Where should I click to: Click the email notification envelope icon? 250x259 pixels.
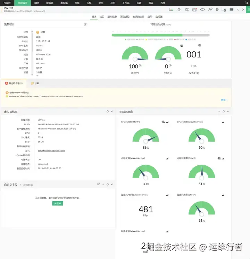click(x=194, y=10)
